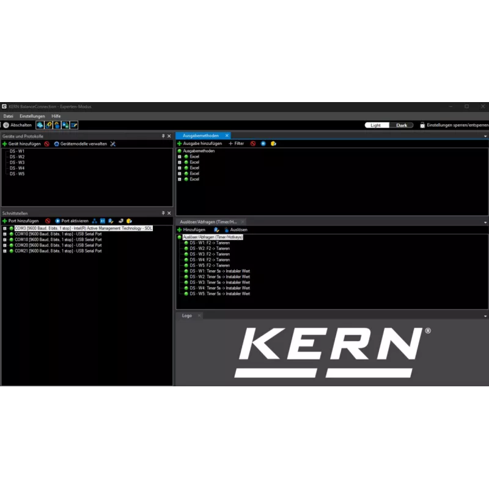This screenshot has width=489, height=489.
Task: Select the Gerätemodelle verwalten headset icon
Action: pyautogui.click(x=56, y=144)
